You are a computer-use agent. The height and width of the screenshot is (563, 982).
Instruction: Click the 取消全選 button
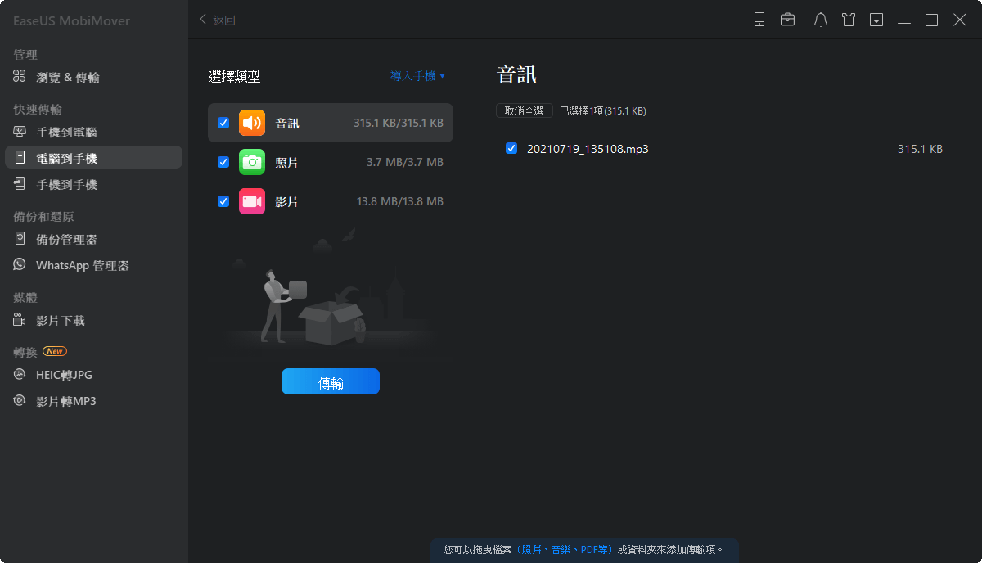(524, 111)
